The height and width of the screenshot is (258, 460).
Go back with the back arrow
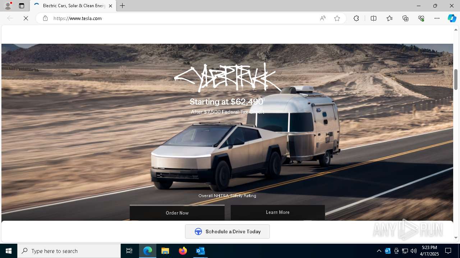(x=10, y=18)
